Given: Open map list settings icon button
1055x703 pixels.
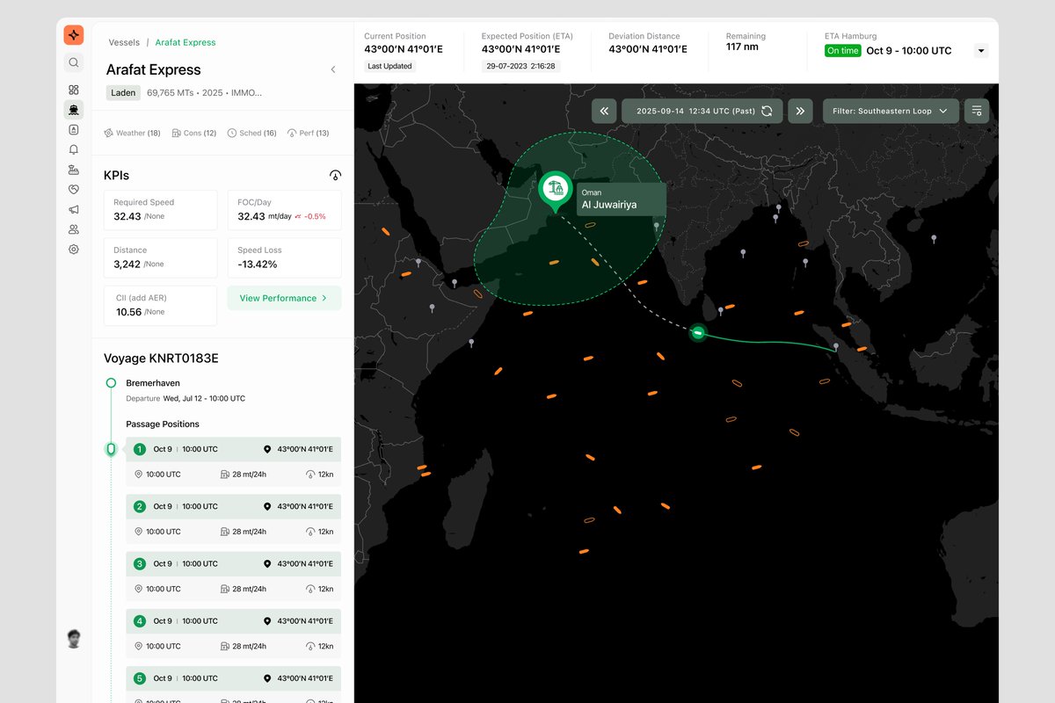Looking at the screenshot, I should (977, 111).
